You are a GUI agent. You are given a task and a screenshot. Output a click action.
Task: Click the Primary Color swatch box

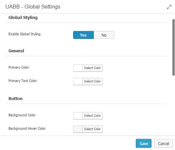(x=78, y=68)
